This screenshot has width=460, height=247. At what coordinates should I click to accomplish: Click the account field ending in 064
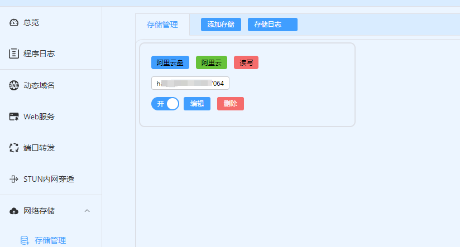[x=190, y=84]
